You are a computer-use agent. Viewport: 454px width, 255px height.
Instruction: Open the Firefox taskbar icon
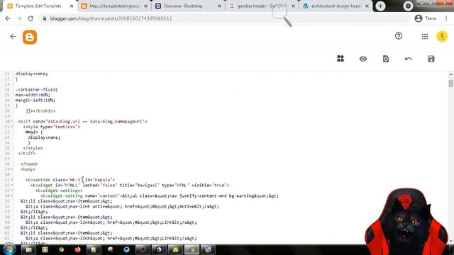pyautogui.click(x=77, y=249)
